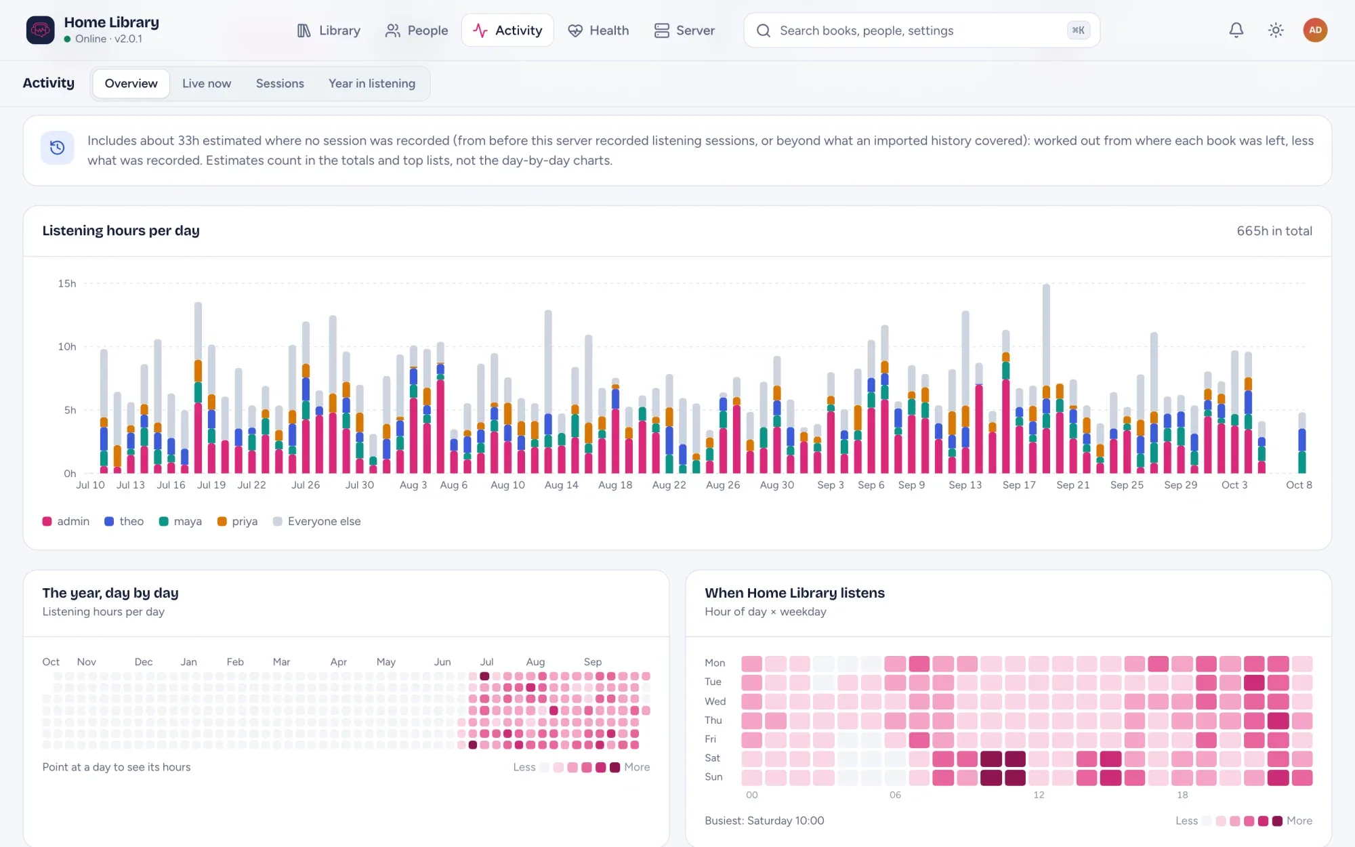The height and width of the screenshot is (847, 1355).
Task: Switch to the Sessions sub-tab
Action: (x=280, y=83)
